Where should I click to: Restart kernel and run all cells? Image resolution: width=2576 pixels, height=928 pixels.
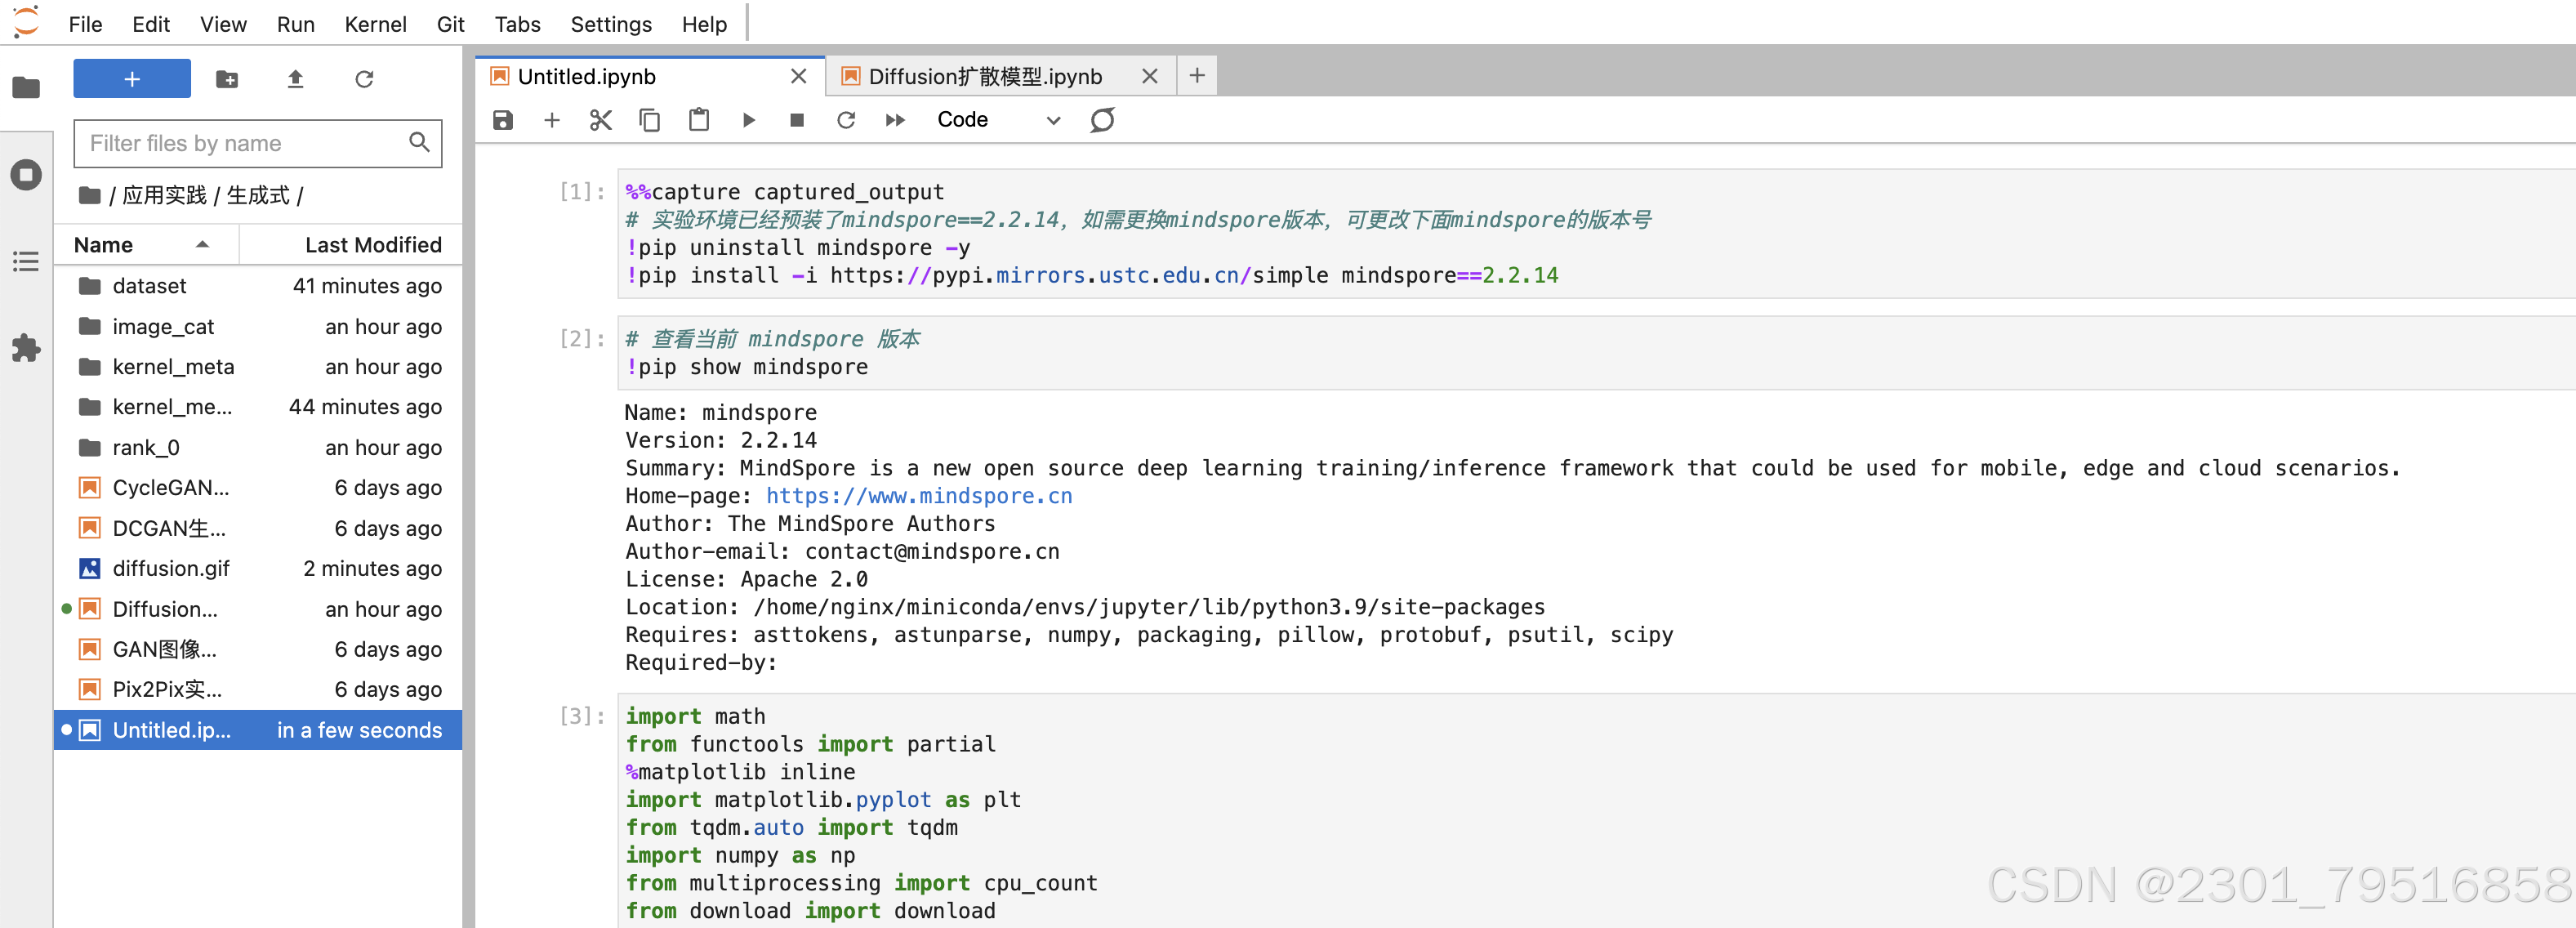click(895, 120)
